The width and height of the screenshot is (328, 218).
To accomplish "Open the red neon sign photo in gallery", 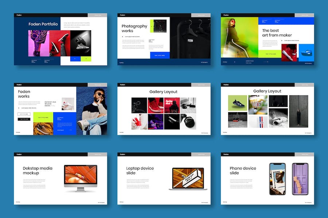I will click(172, 105).
